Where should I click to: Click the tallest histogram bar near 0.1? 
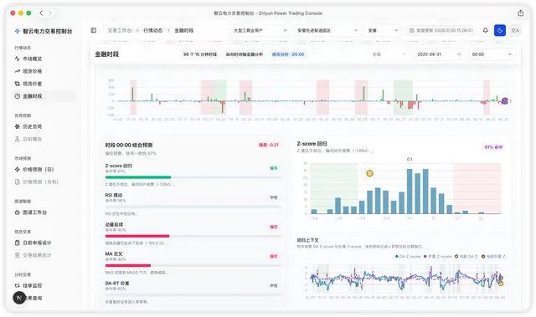tap(410, 191)
